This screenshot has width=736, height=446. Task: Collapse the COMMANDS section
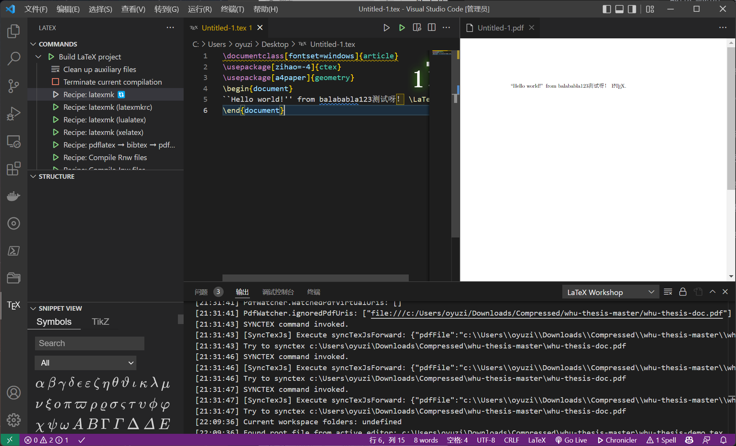coord(33,44)
